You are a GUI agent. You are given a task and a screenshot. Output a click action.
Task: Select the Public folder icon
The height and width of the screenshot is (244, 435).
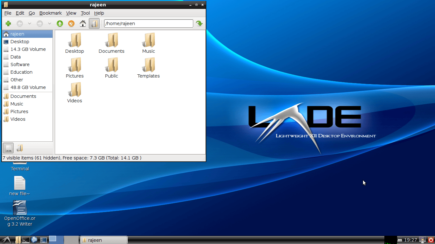click(x=111, y=68)
